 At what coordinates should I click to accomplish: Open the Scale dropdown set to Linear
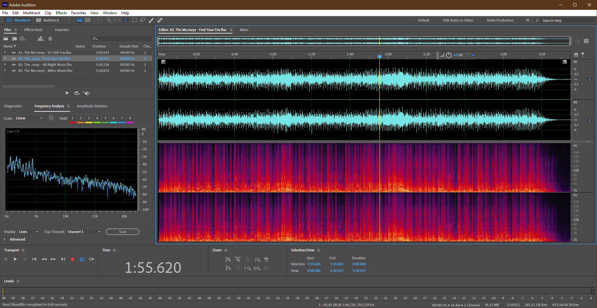[x=29, y=118]
